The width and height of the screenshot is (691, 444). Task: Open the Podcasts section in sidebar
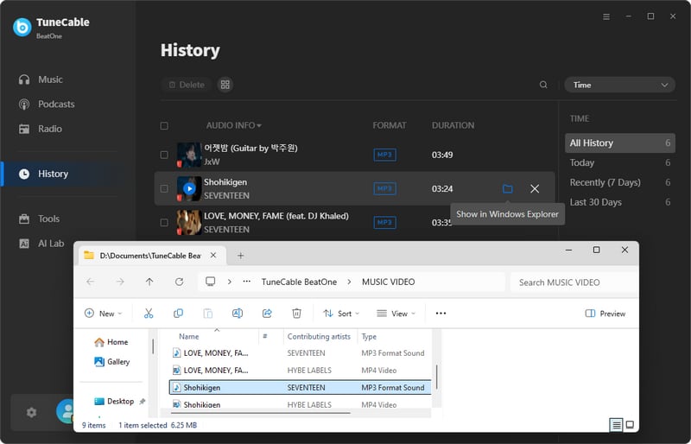[x=56, y=105]
